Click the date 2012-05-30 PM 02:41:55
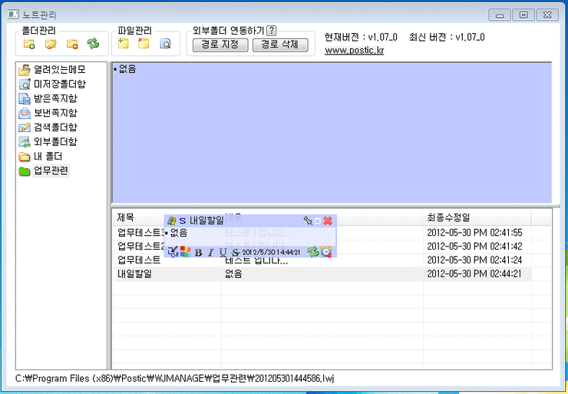This screenshot has height=394, width=568. [x=474, y=233]
